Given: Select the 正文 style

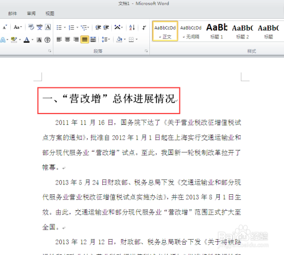Looking at the screenshot, I should click(x=165, y=31).
